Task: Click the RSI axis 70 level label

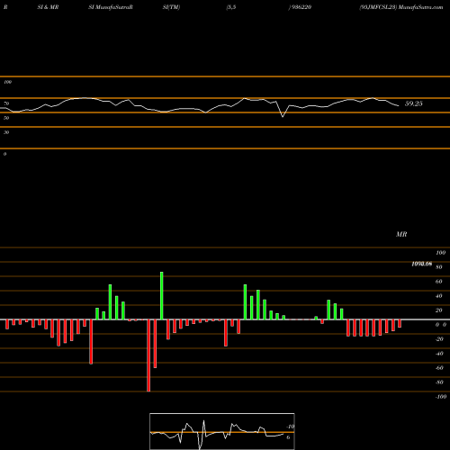Action: tap(6, 103)
